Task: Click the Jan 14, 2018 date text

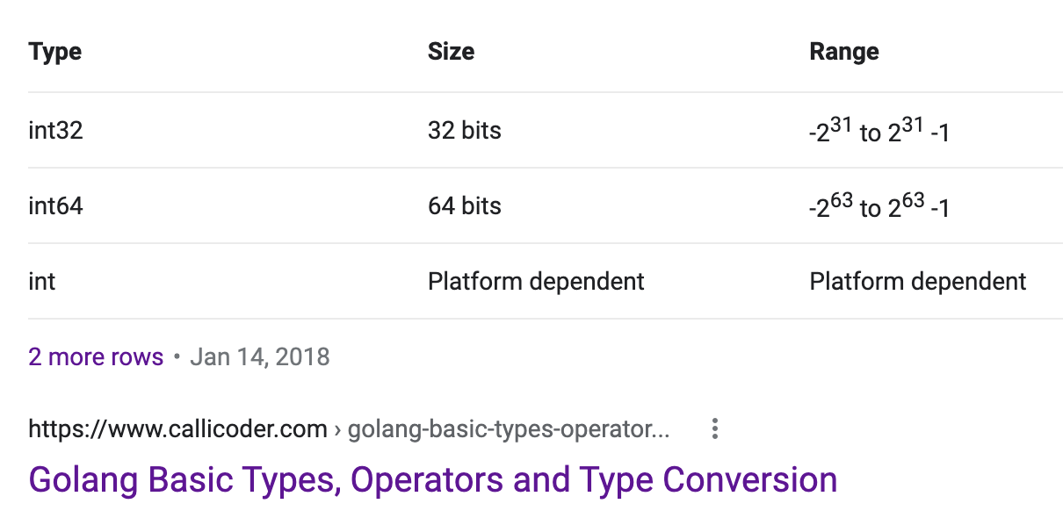Action: pos(260,356)
